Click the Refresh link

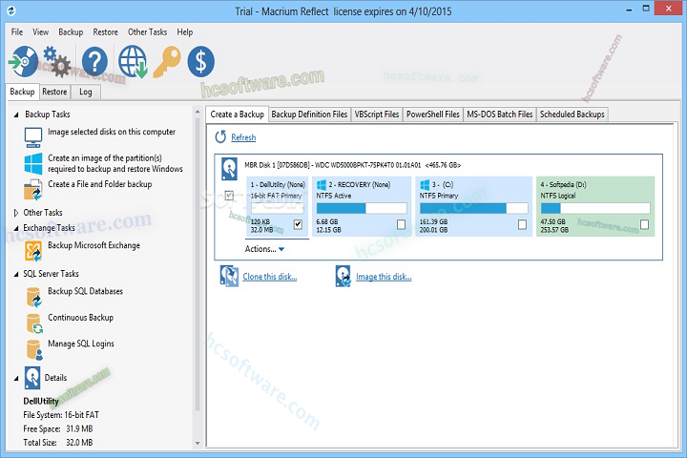coord(243,137)
